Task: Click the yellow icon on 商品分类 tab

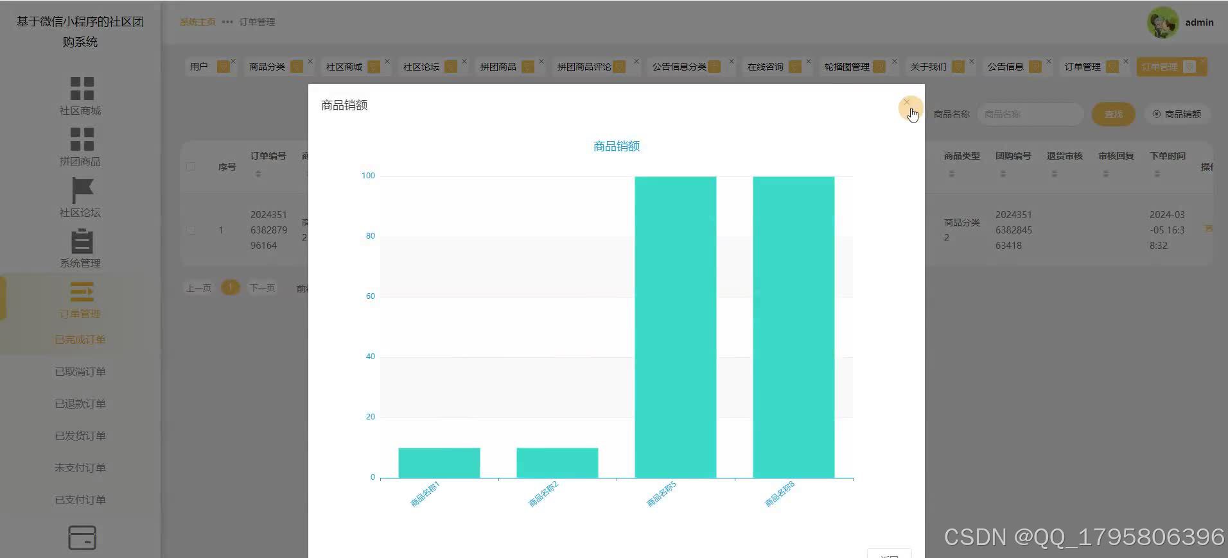Action: (x=297, y=67)
